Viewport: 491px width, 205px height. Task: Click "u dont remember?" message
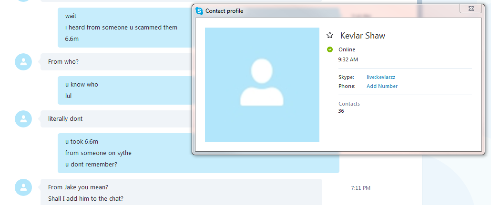click(91, 165)
